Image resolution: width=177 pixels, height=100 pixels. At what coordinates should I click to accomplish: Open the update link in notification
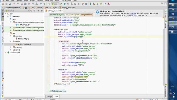pyautogui.click(x=133, y=13)
